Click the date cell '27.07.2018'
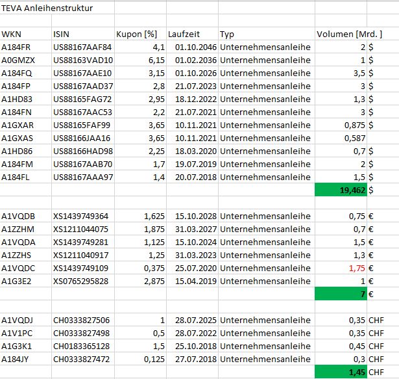 coord(192,359)
